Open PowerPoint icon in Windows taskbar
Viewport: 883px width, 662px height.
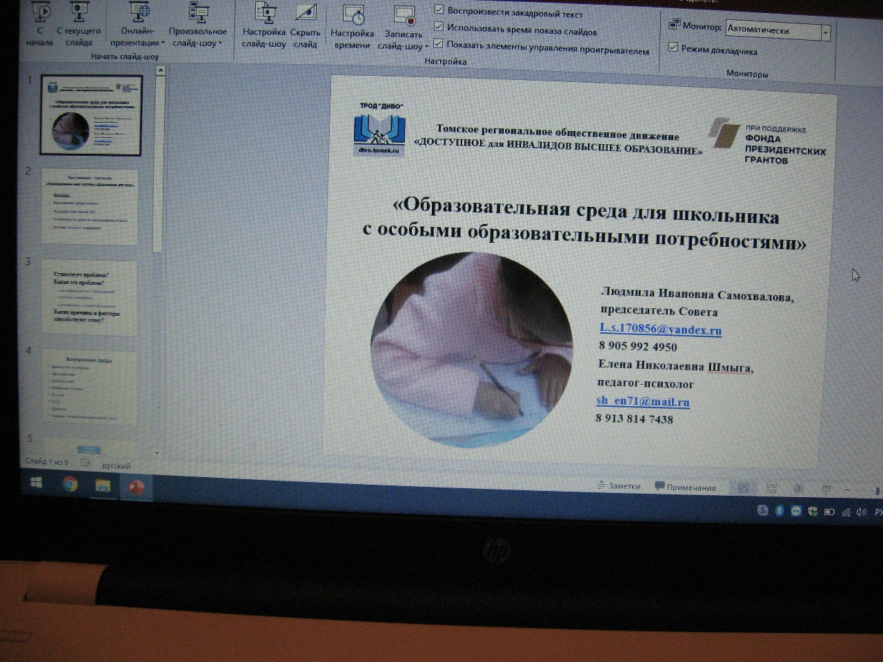135,486
